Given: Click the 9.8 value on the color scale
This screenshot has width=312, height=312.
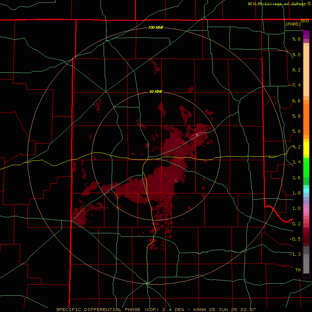Looking at the screenshot, I should 296,39.
